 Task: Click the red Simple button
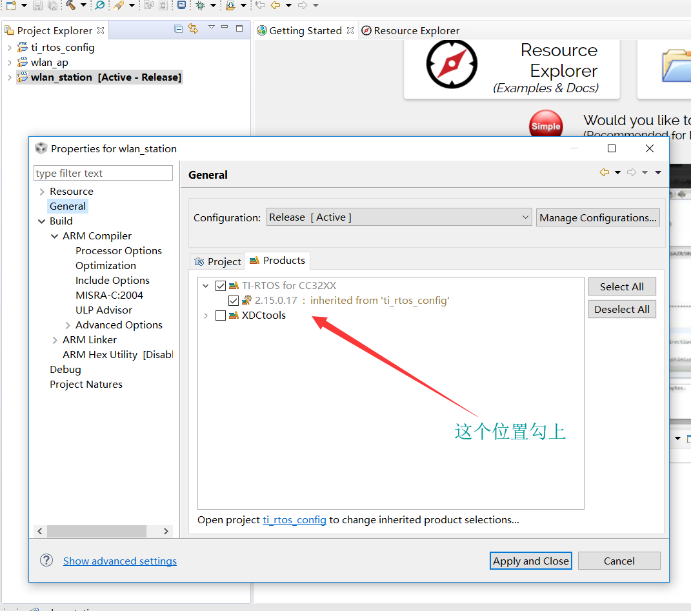[x=546, y=125]
